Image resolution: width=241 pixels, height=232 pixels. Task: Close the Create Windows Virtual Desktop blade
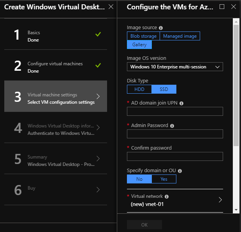coord(111,7)
